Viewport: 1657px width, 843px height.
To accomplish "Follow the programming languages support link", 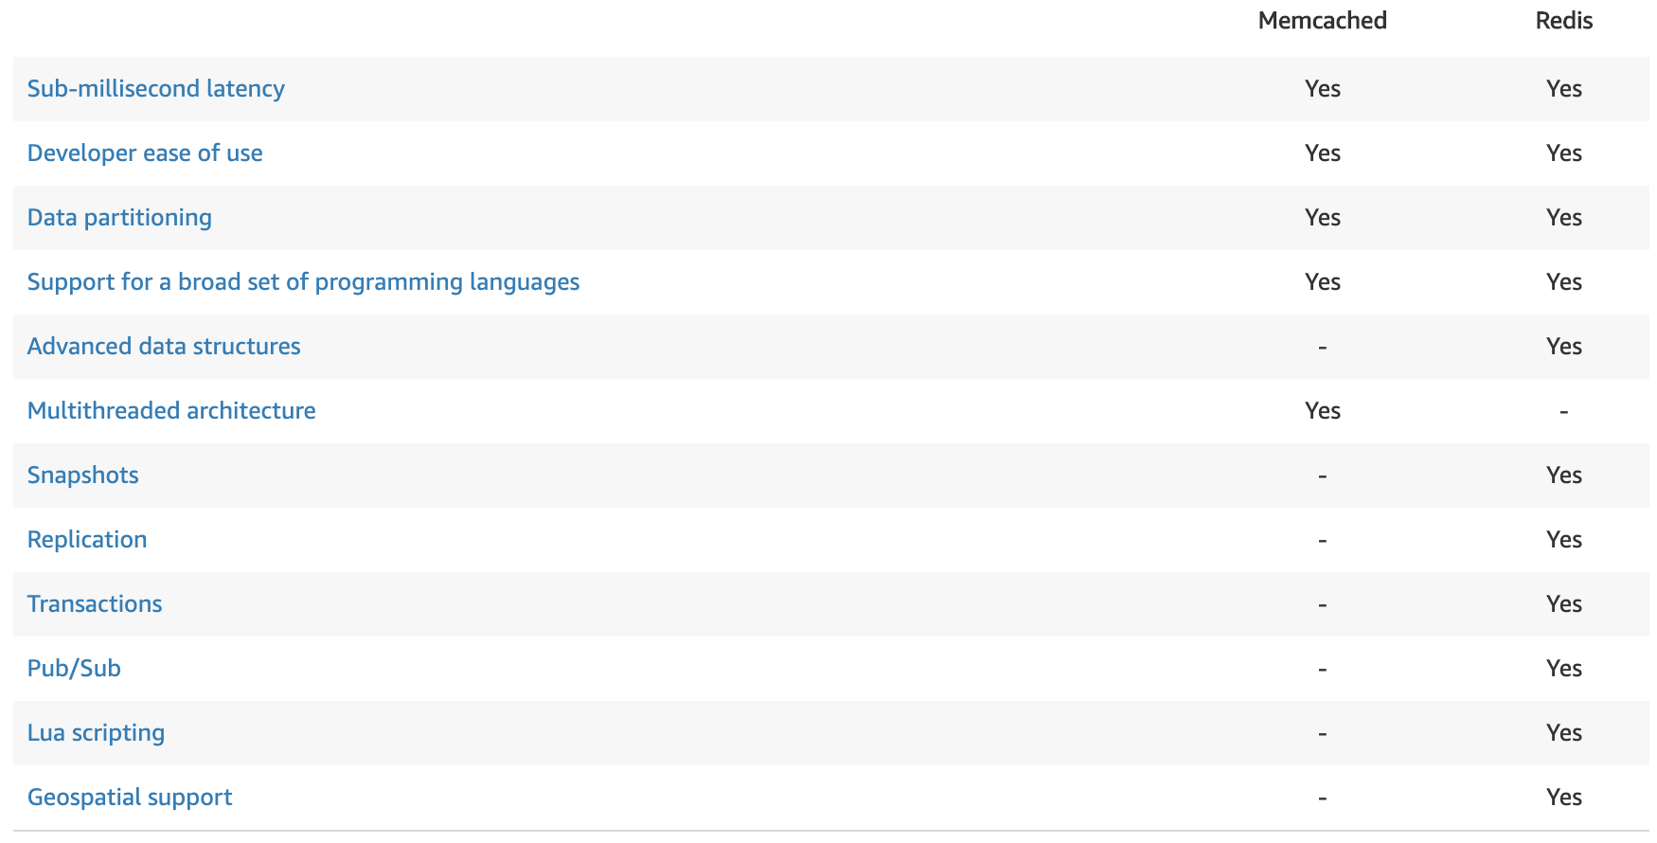I will 303,281.
